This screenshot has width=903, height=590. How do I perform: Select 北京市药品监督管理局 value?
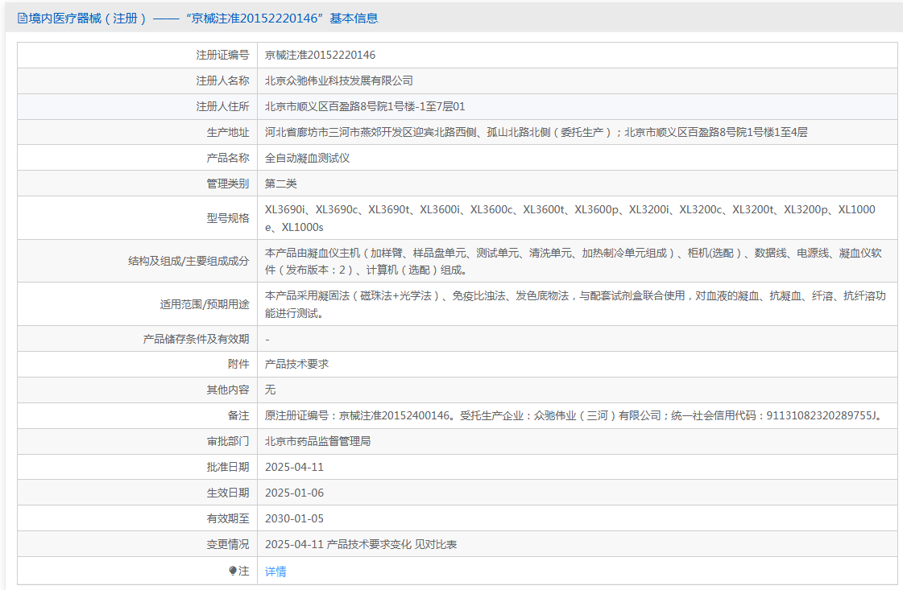tap(317, 441)
